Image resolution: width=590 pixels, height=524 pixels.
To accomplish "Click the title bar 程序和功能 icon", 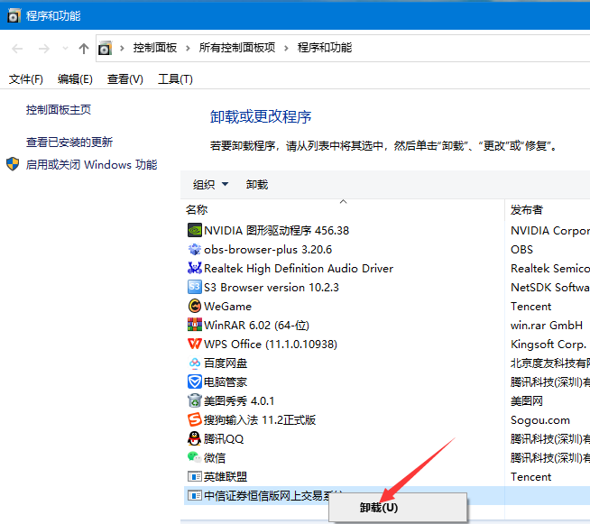I will (14, 15).
